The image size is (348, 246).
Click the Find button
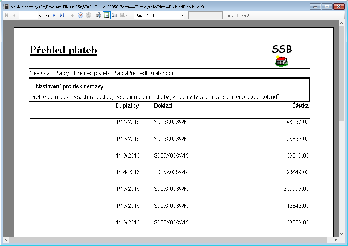coord(230,15)
